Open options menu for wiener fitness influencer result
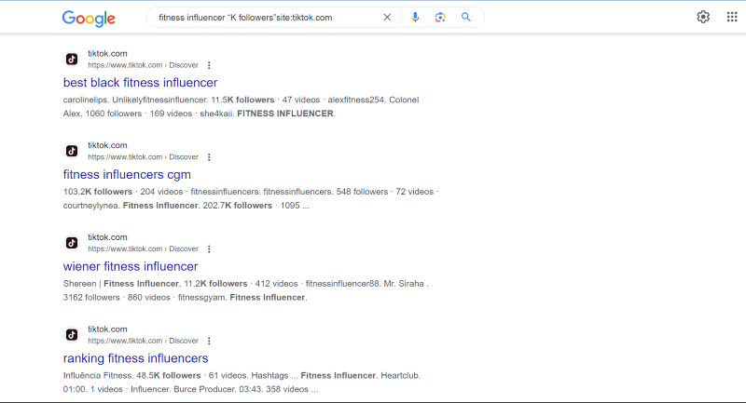Viewport: 746px width, 403px height. point(209,249)
